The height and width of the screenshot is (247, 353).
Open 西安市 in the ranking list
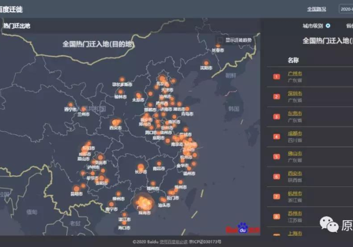click(295, 173)
